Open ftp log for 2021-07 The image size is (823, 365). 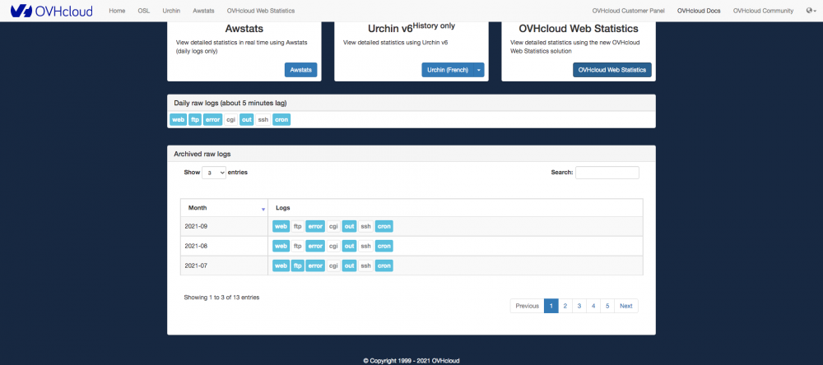(x=298, y=266)
